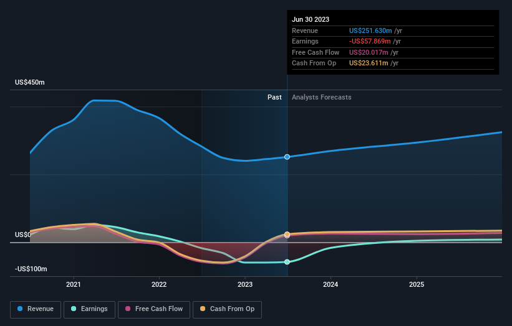
Task: Click the 2023 x-axis label
Action: click(245, 284)
